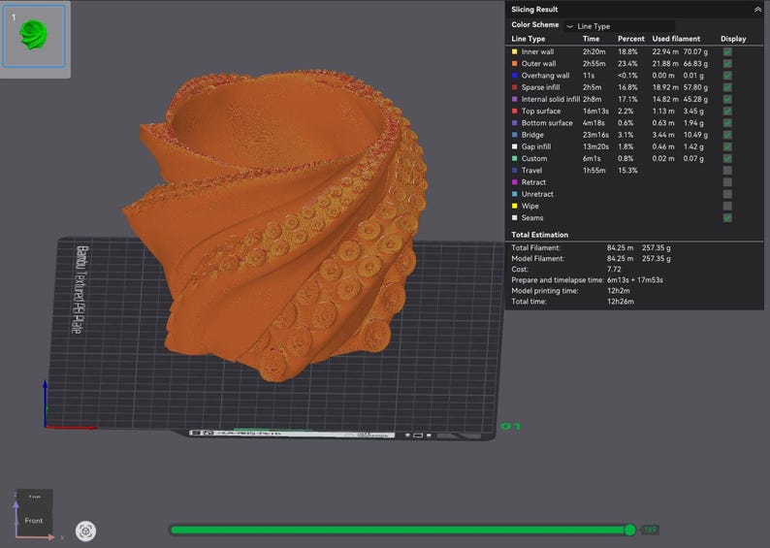
Task: Collapse the Slicing Result panel
Action: pyautogui.click(x=757, y=10)
